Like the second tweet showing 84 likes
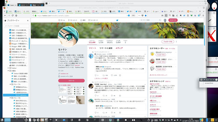Screen dimensions: 218x122 112,96
